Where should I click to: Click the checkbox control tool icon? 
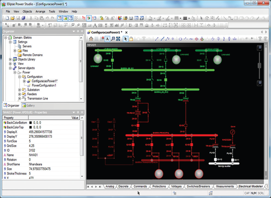[x=73, y=25]
